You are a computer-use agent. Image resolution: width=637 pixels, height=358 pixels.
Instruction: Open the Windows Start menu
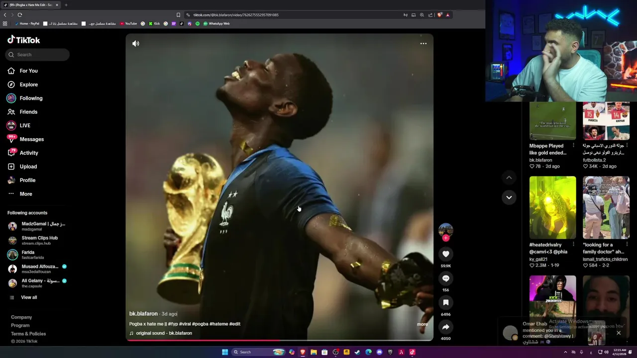coord(225,352)
